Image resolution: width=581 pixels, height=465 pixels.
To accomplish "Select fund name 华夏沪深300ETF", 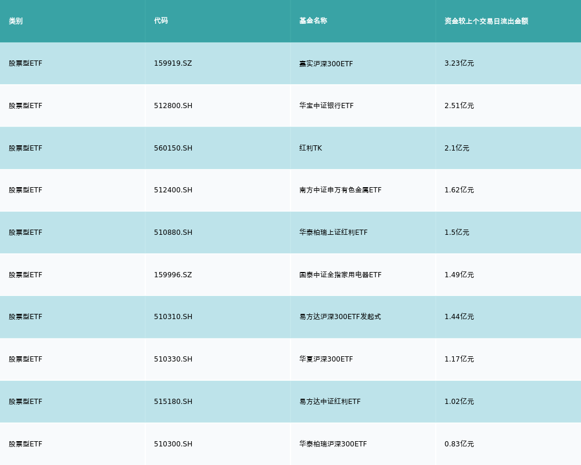I will tap(326, 359).
